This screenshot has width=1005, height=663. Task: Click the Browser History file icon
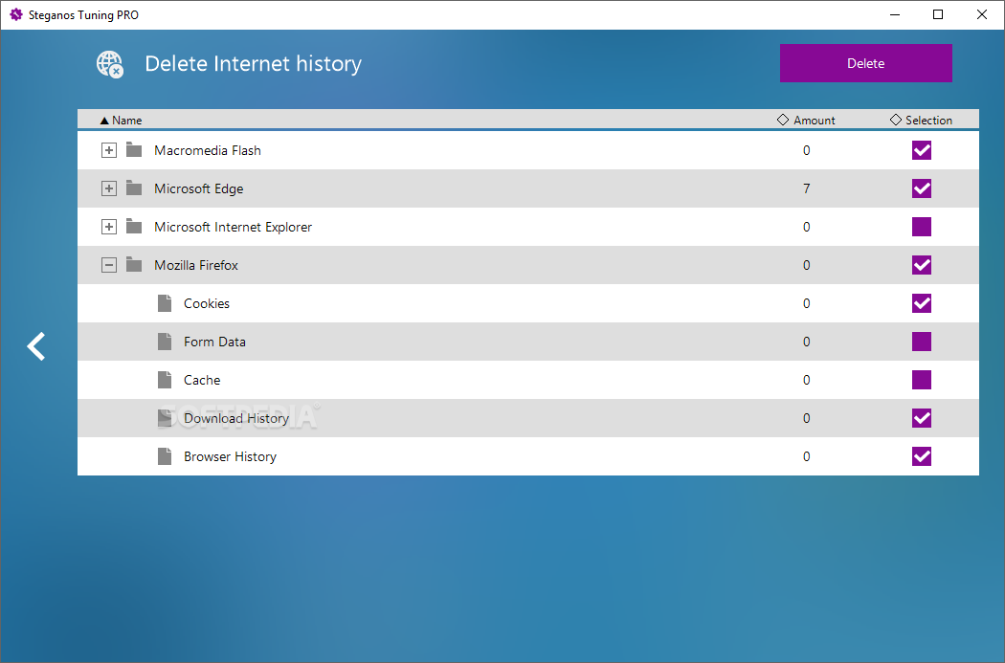click(x=165, y=456)
